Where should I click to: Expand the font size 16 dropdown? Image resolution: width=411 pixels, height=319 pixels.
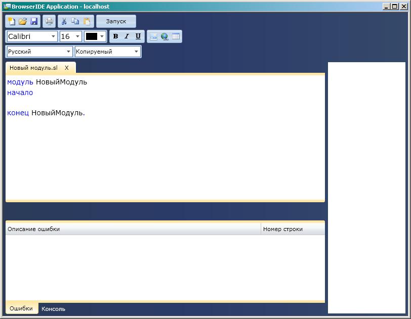[x=70, y=36]
